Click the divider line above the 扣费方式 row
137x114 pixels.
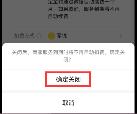pos(68,26)
